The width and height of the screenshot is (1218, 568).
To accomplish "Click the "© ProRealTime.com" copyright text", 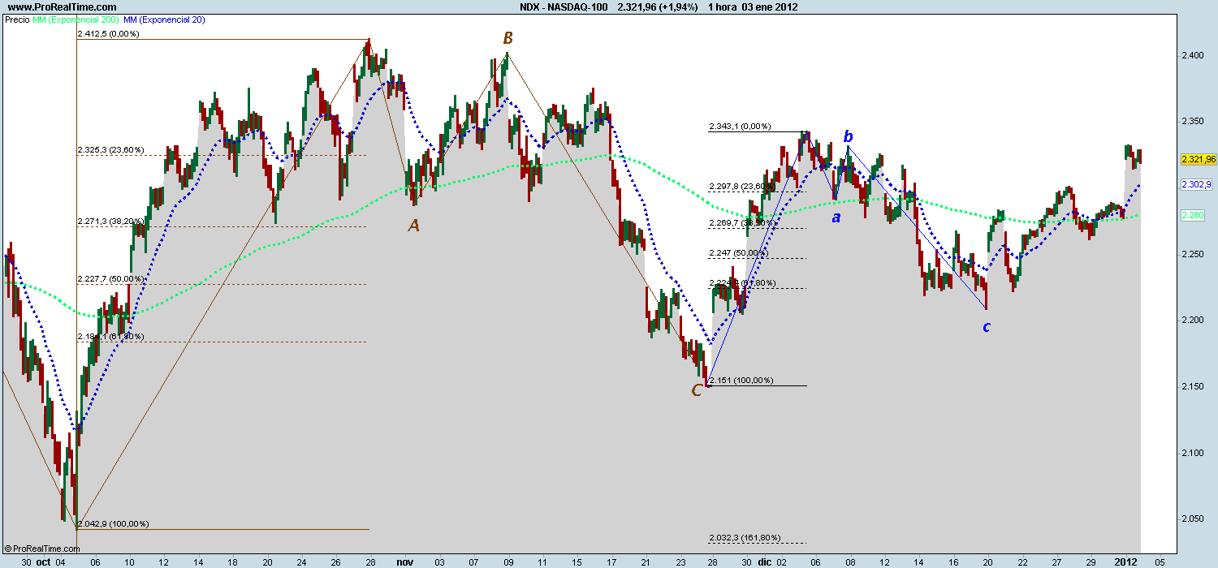I will tap(42, 549).
